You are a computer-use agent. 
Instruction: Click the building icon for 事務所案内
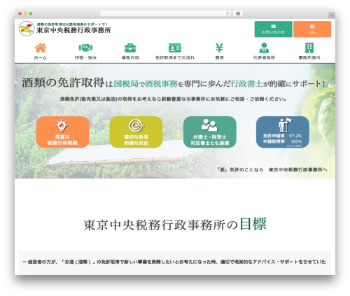point(309,48)
